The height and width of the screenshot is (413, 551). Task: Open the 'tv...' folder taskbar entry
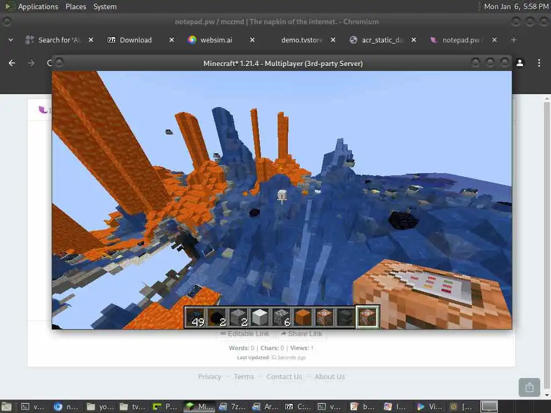(x=132, y=407)
